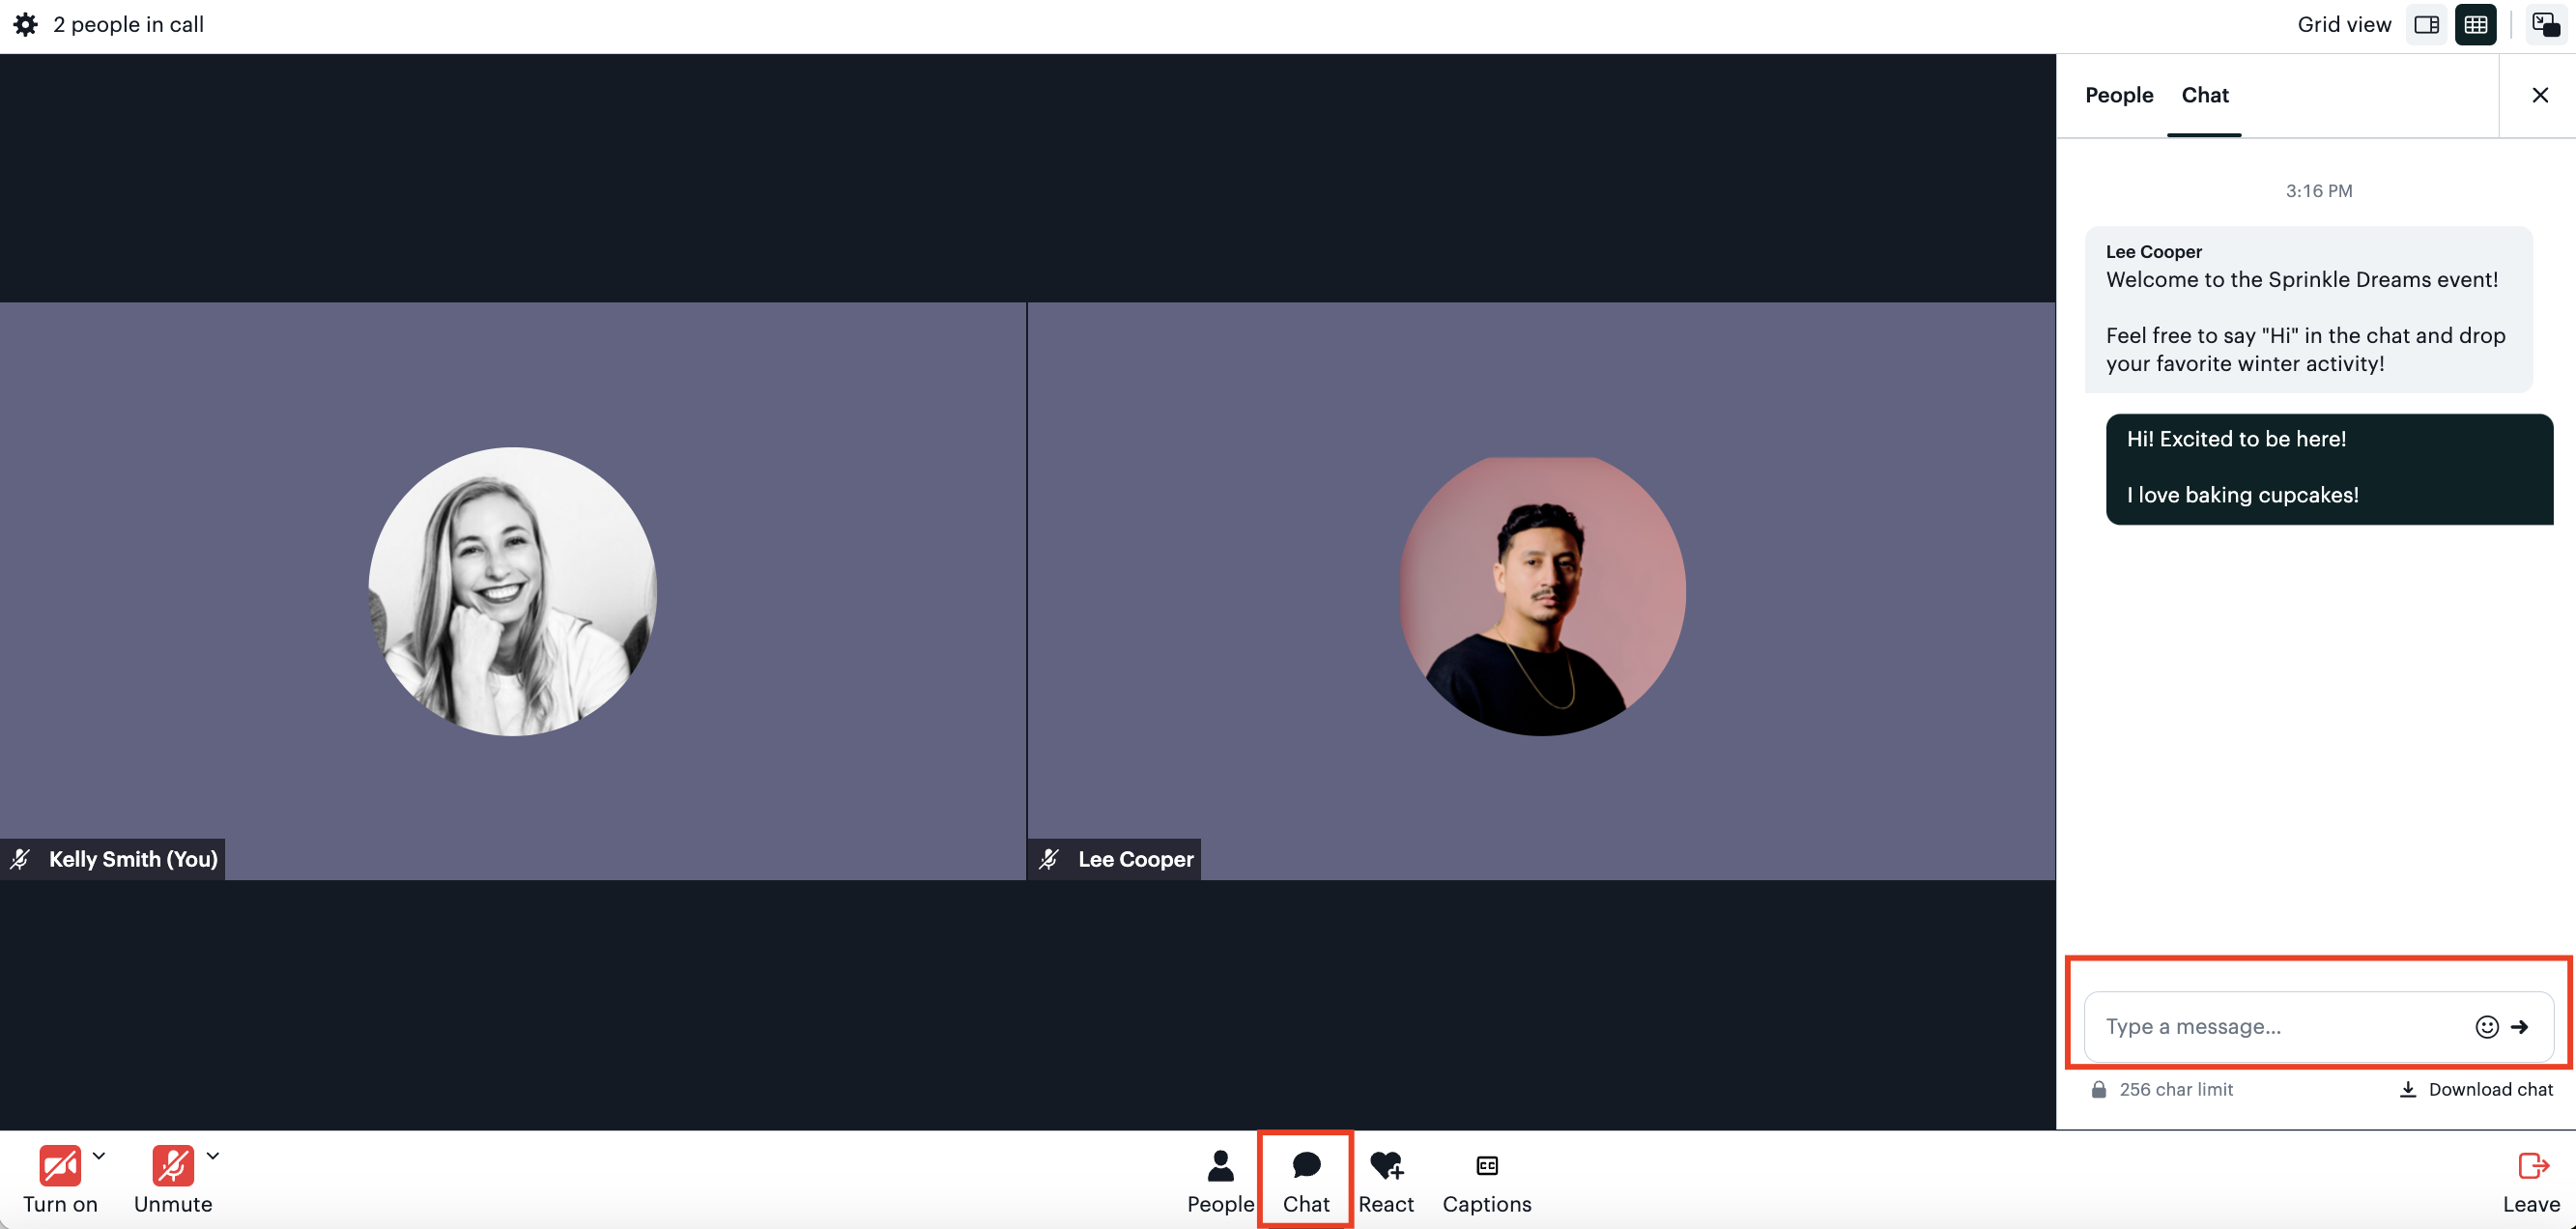This screenshot has width=2576, height=1229.
Task: Open the React emoji menu
Action: click(1386, 1181)
